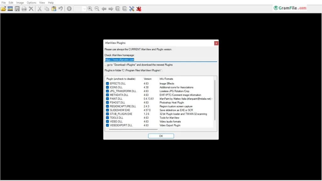
Task: Click the plugin list vertical scrollbar
Action: pos(215,100)
